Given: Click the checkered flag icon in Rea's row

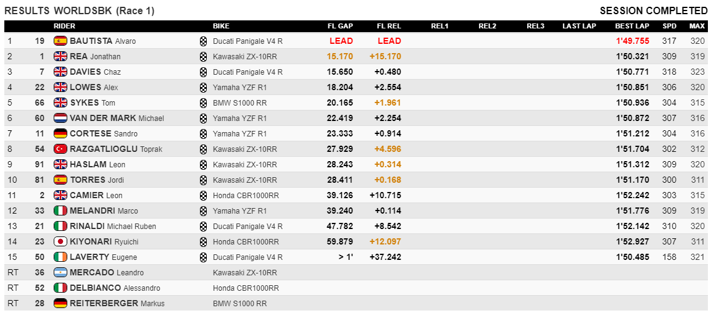Looking at the screenshot, I should (x=203, y=57).
